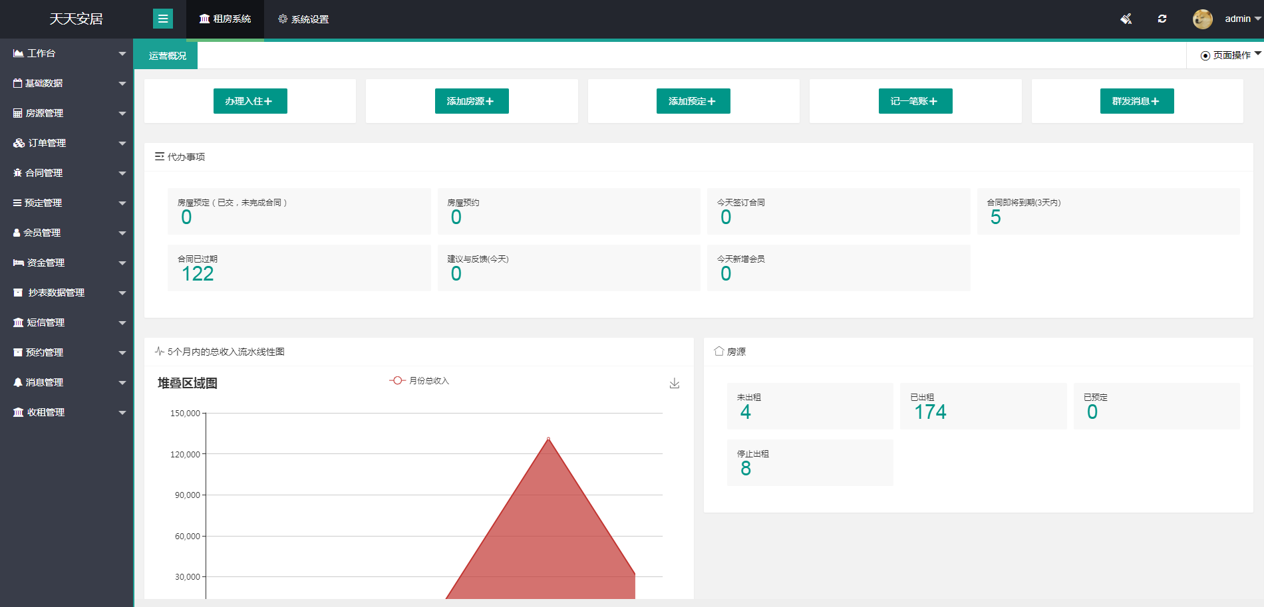
Task: Click the 办理入住+ button
Action: point(250,101)
